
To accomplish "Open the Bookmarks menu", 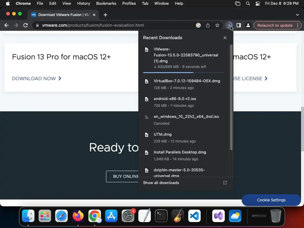I will point(106,3).
